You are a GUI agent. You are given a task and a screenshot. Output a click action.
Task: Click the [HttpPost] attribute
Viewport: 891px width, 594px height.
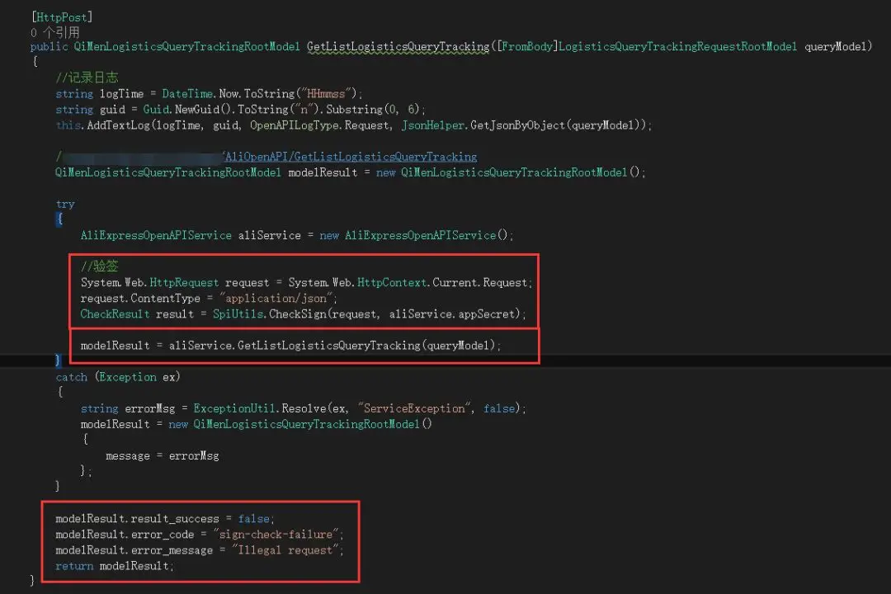(x=62, y=17)
